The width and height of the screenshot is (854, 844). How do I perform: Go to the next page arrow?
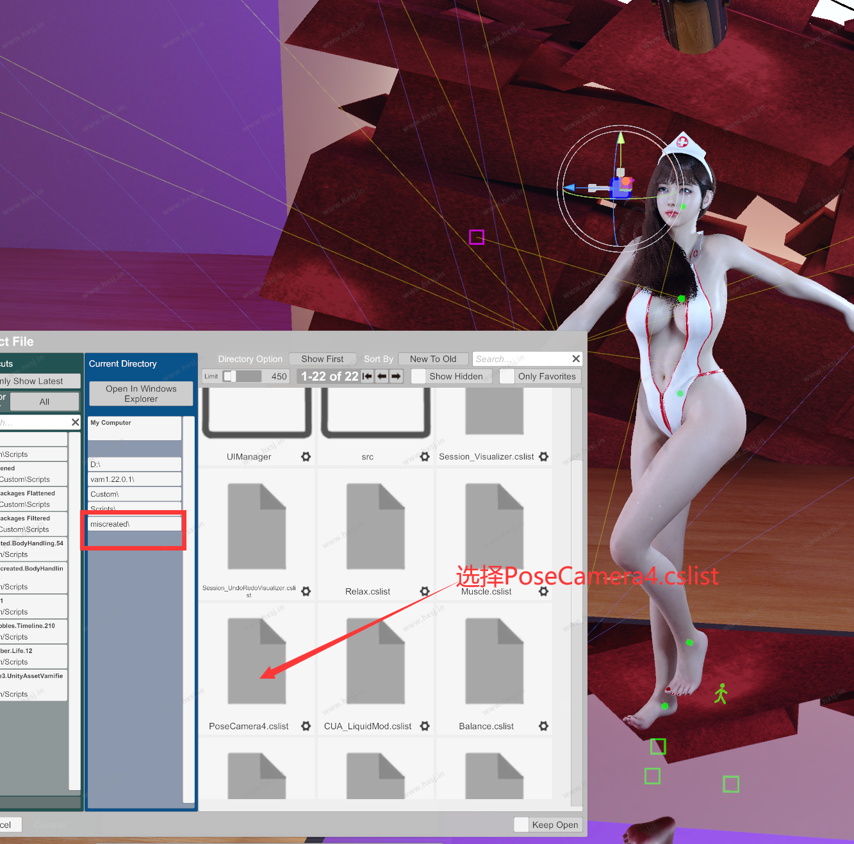pos(396,376)
